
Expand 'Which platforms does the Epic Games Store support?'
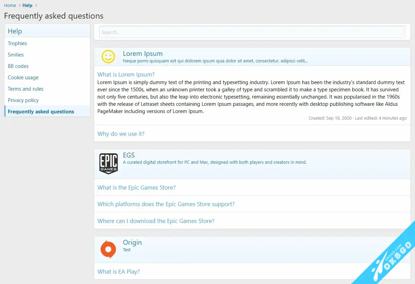coord(166,204)
